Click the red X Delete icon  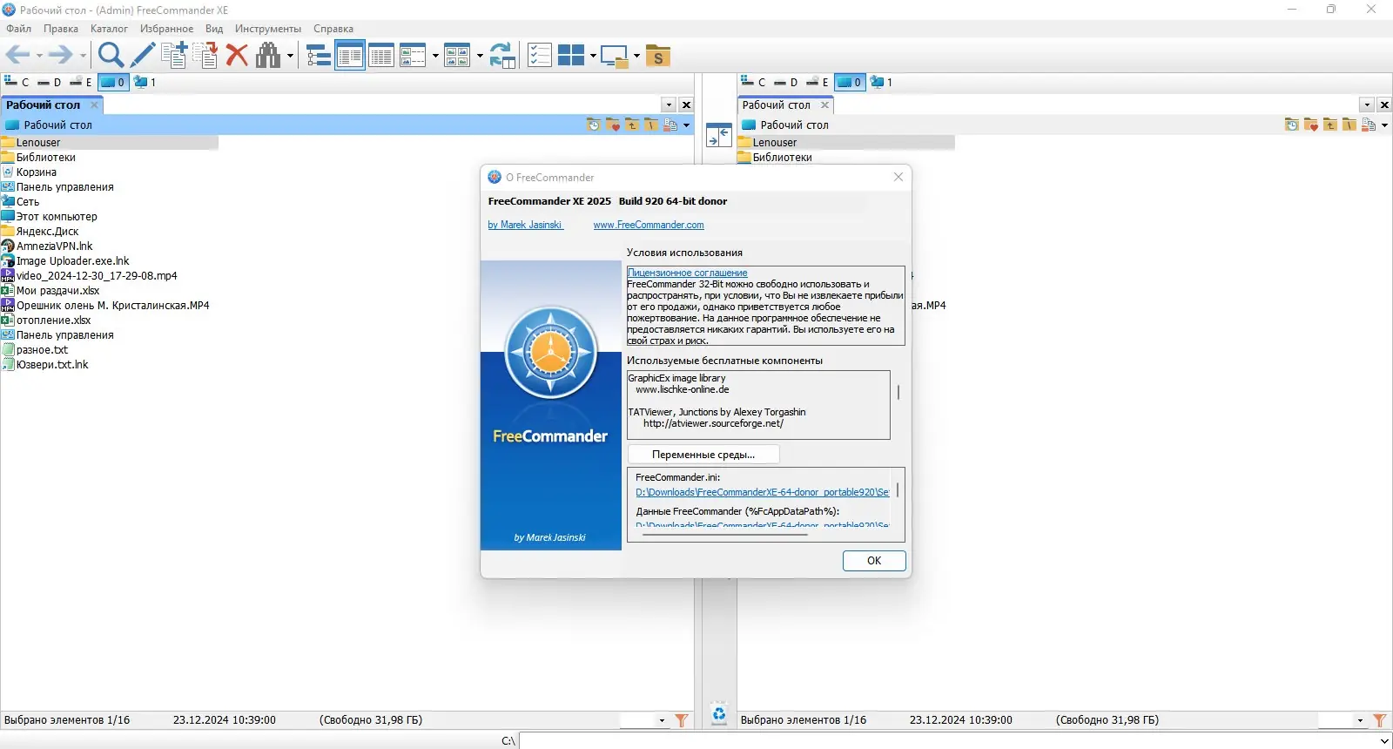tap(237, 56)
